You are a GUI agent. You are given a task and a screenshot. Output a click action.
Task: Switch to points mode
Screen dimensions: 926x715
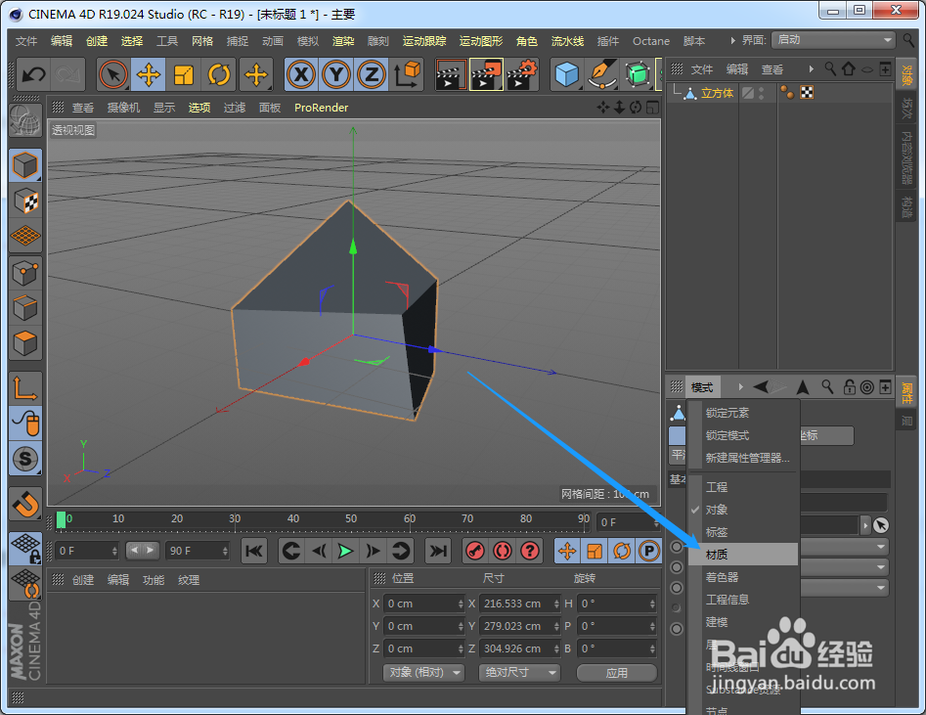pyautogui.click(x=25, y=273)
